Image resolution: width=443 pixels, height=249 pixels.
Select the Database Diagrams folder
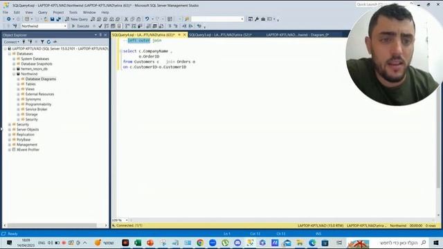(40, 79)
